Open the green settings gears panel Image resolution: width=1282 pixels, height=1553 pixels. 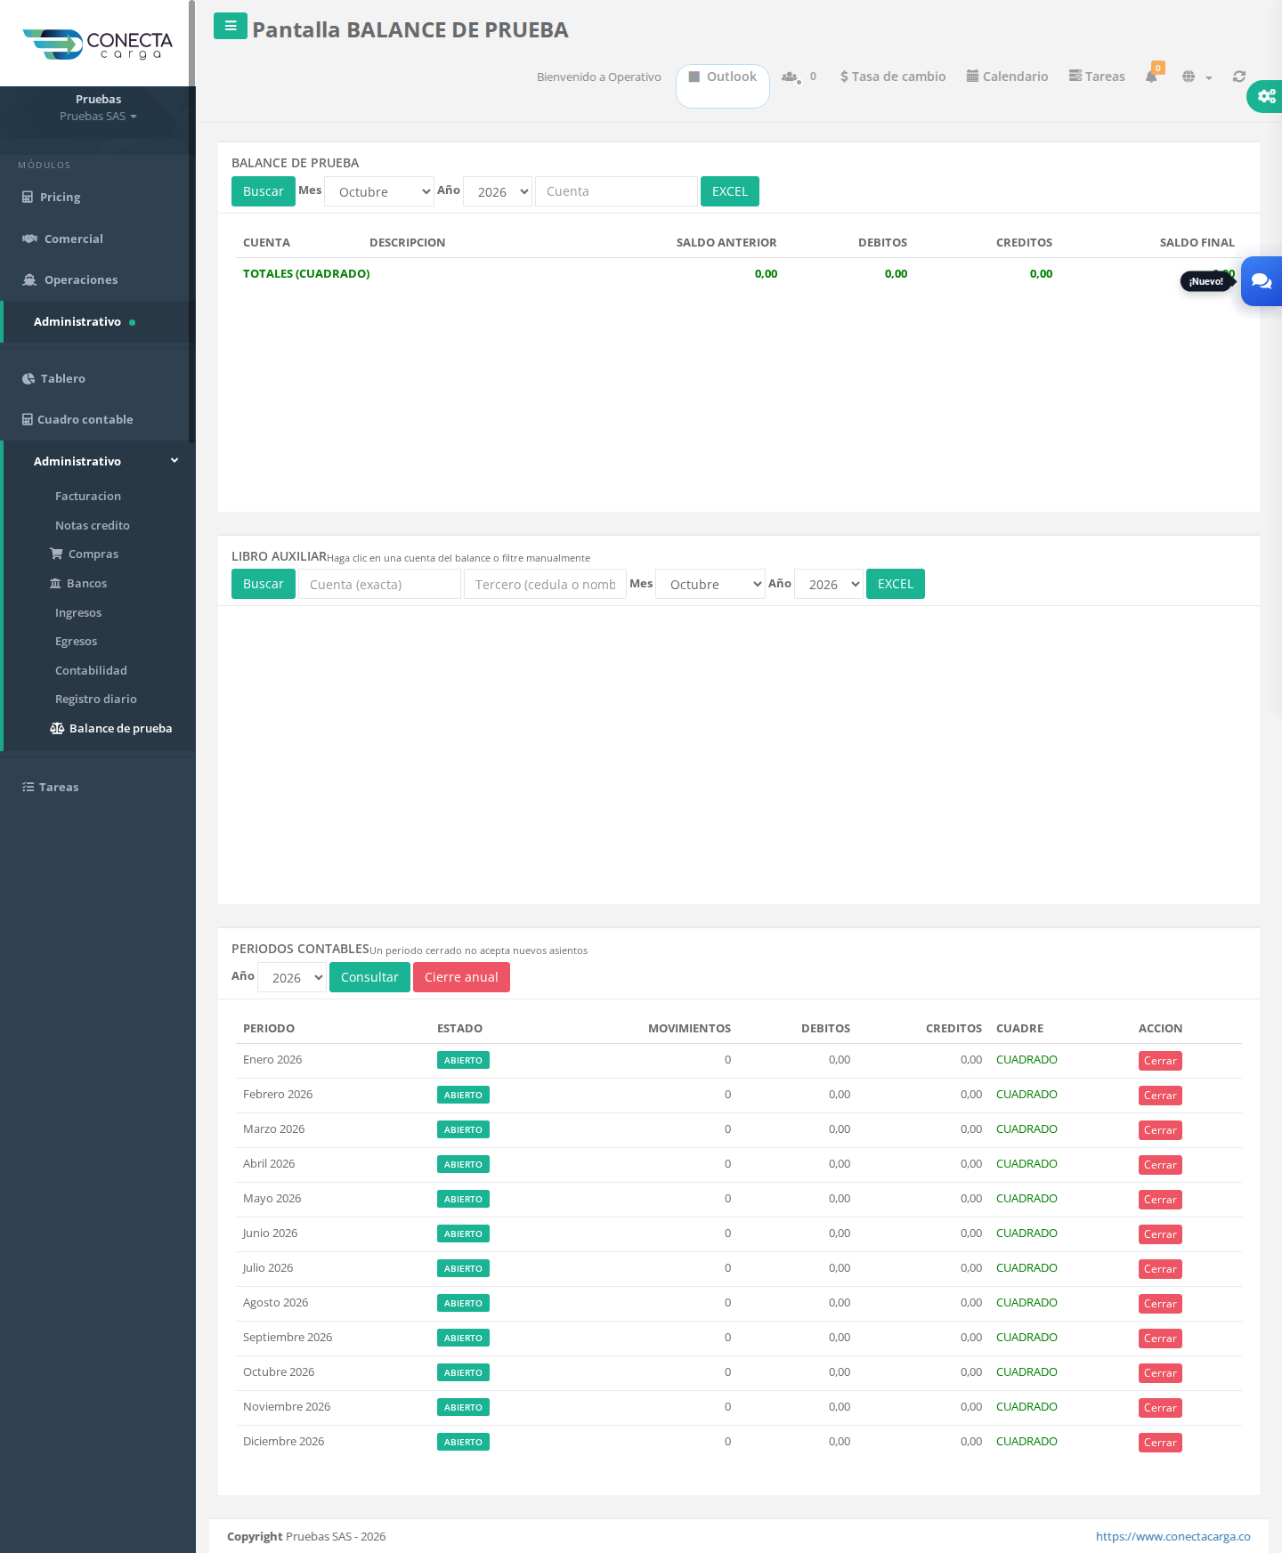click(x=1266, y=96)
